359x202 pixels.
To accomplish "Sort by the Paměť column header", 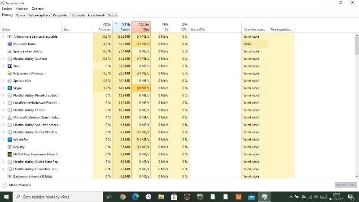I will pyautogui.click(x=122, y=27).
